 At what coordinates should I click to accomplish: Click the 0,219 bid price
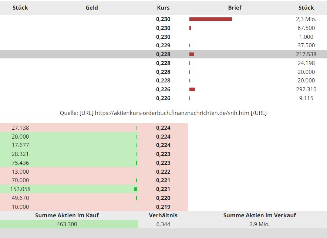pyautogui.click(x=163, y=207)
